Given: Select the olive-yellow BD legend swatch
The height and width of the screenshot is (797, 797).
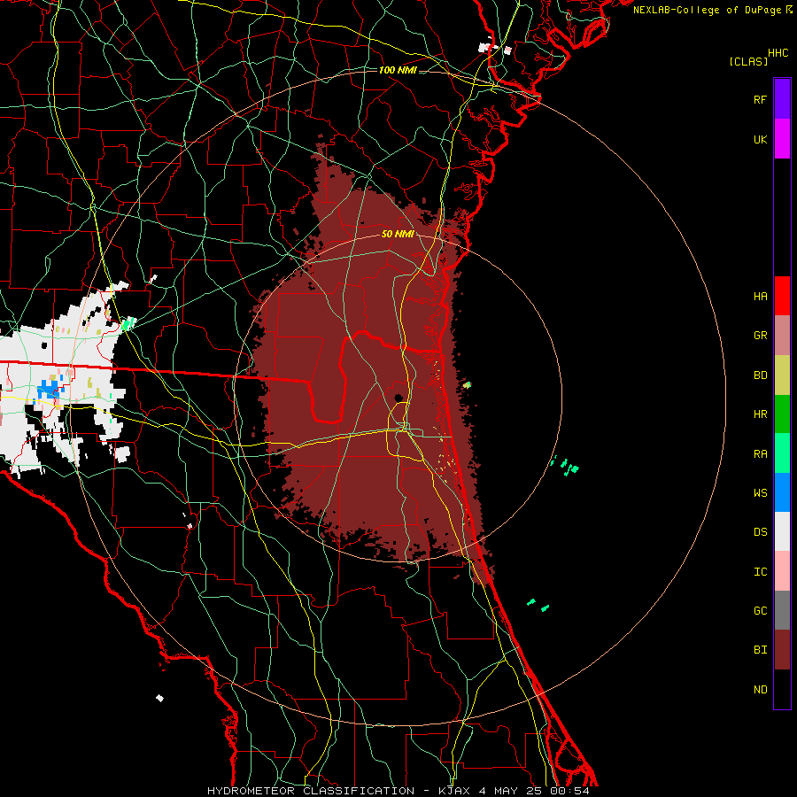Looking at the screenshot, I should (x=782, y=375).
